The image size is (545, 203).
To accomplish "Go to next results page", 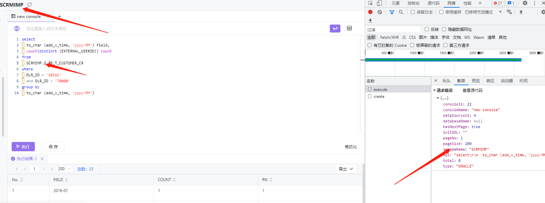I will point(44,169).
